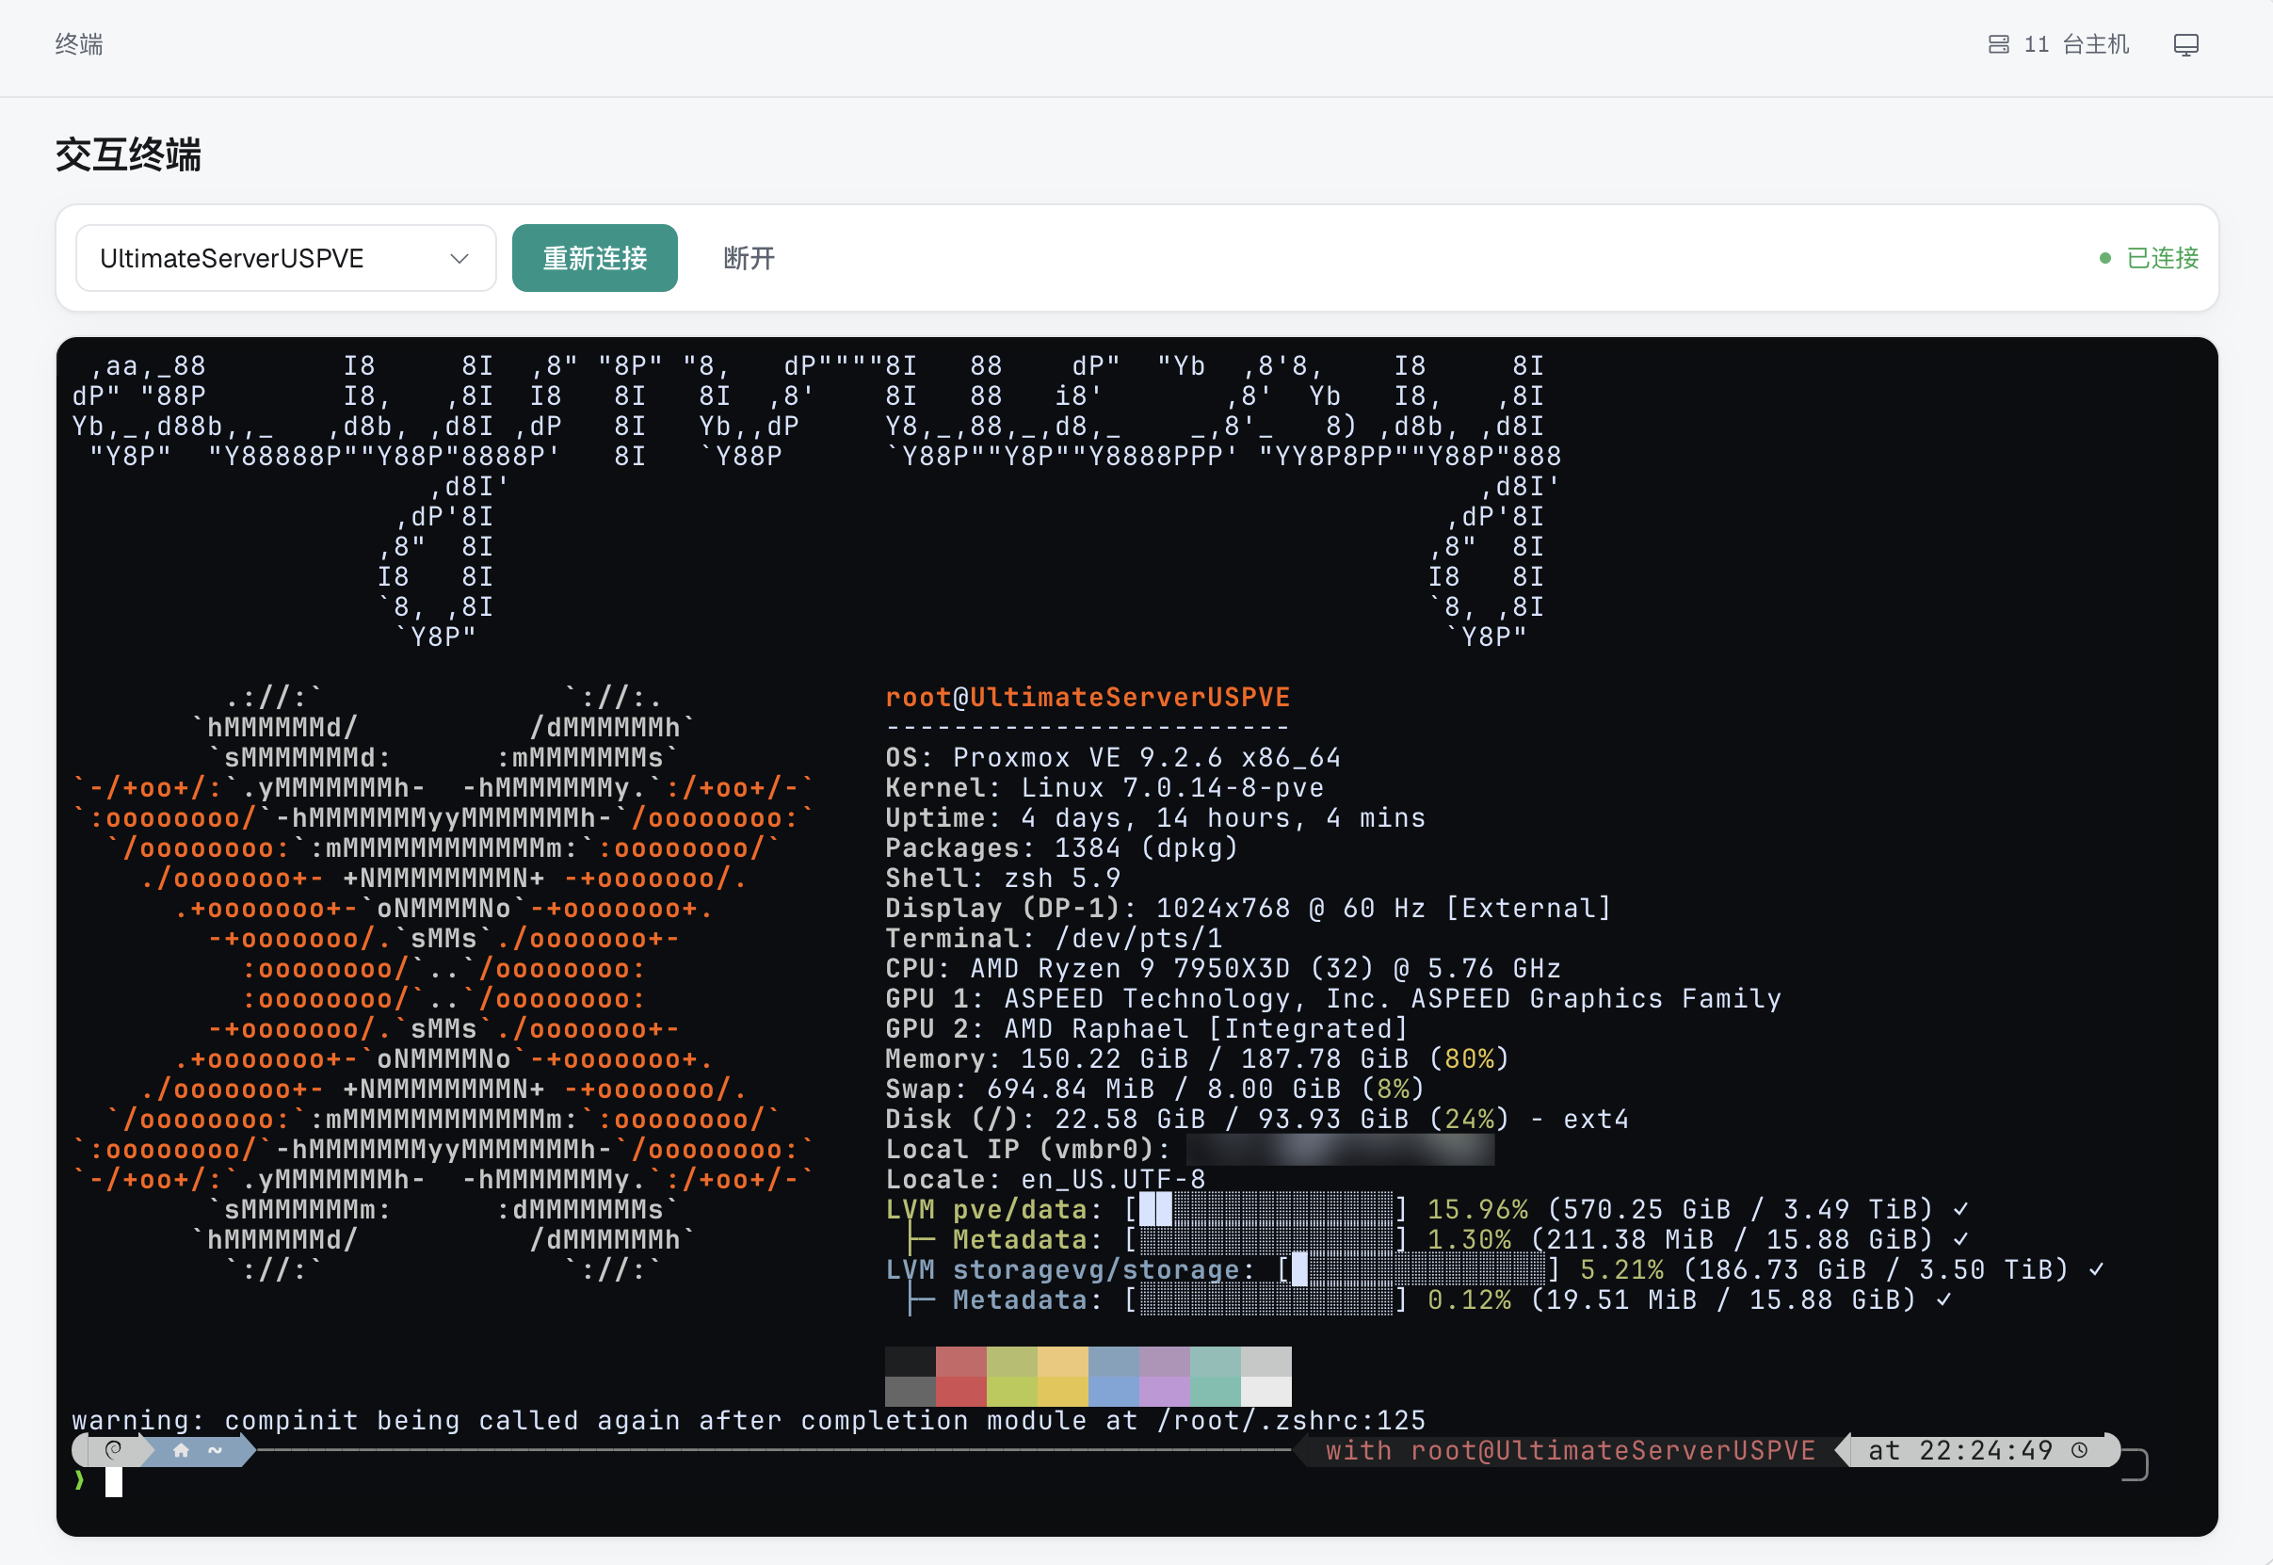Click the 'Shell: zsh 5.9' line
2273x1565 pixels.
click(x=1002, y=879)
